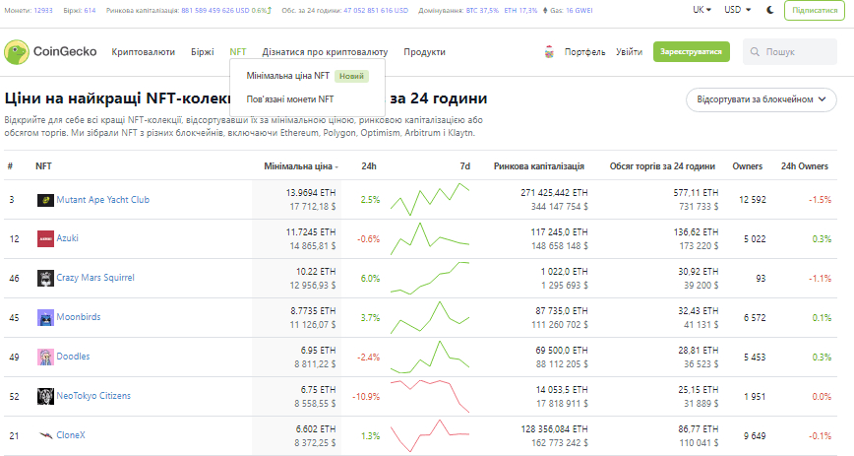
Task: Click the Підписатися button
Action: [815, 11]
